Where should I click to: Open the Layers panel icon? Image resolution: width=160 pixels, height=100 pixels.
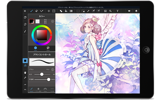point(136,11)
